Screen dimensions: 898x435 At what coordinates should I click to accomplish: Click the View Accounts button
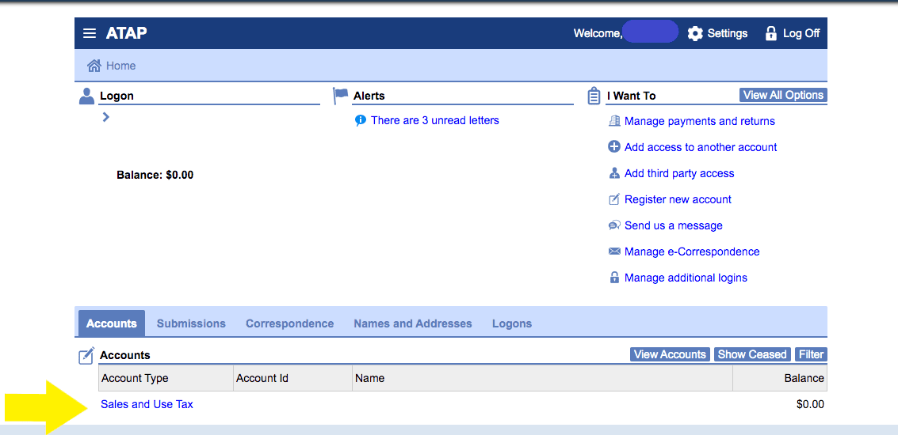click(670, 354)
